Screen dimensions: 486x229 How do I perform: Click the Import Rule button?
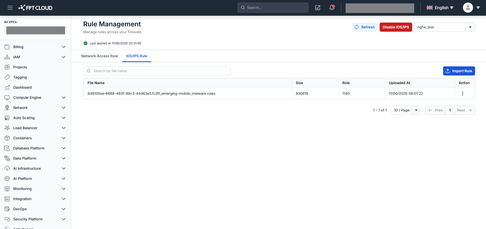pos(459,71)
